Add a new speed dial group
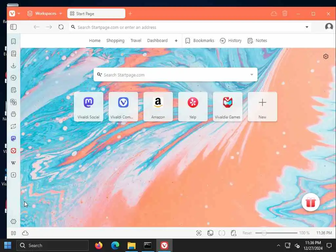 (x=176, y=40)
